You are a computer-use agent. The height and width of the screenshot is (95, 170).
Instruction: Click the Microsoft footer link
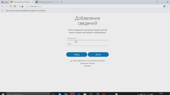point(87,66)
